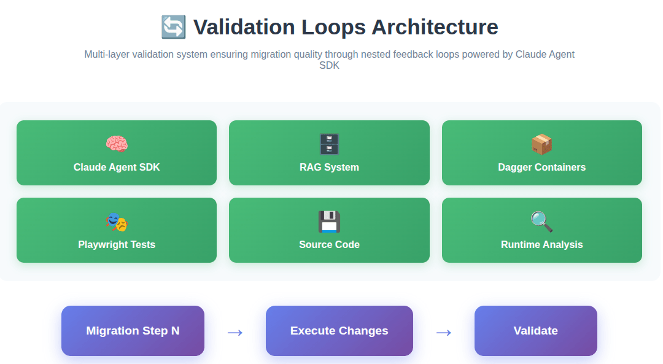Screen dimensions: 663x364
Task: Select the Dagger Containers label
Action: tap(541, 168)
